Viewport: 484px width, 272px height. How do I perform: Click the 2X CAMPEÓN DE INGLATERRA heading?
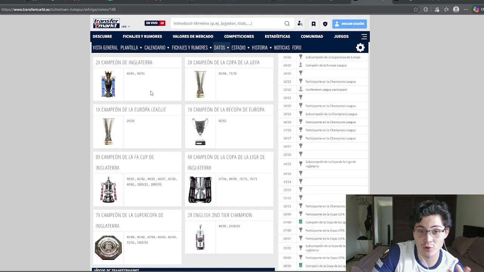pos(124,62)
